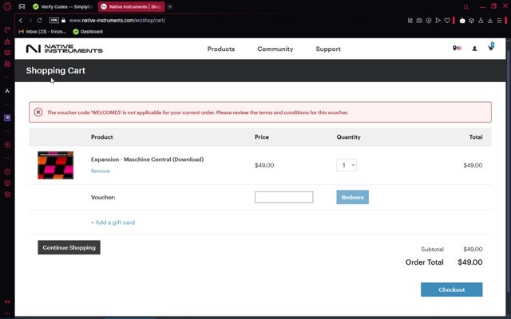Open a new browser tab
Image resolution: width=511 pixels, height=319 pixels.
pyautogui.click(x=170, y=6)
